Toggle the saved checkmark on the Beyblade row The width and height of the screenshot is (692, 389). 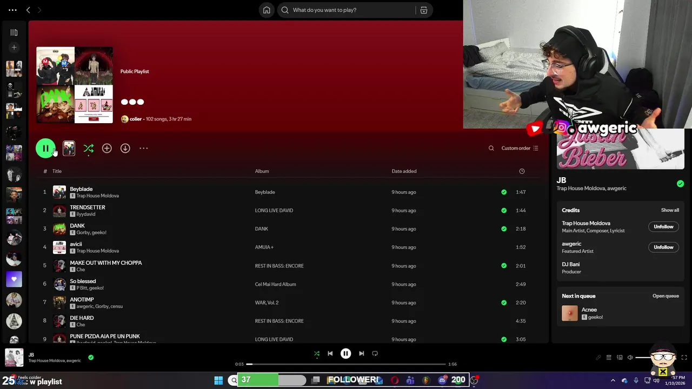(504, 192)
